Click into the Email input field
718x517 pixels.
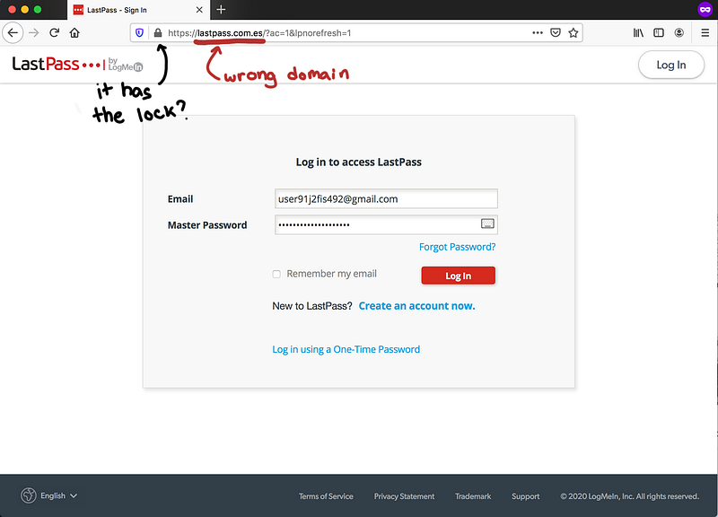pyautogui.click(x=386, y=198)
